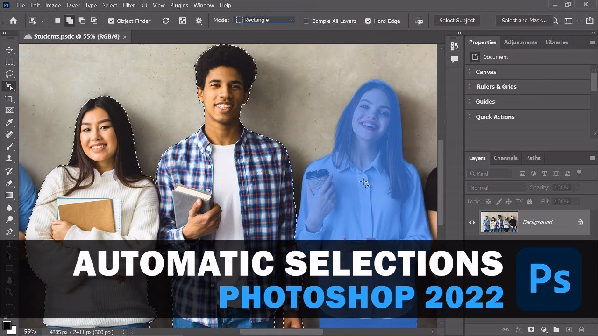Screen dimensions: 598x336
Task: Select the Lasso tool
Action: (x=9, y=73)
